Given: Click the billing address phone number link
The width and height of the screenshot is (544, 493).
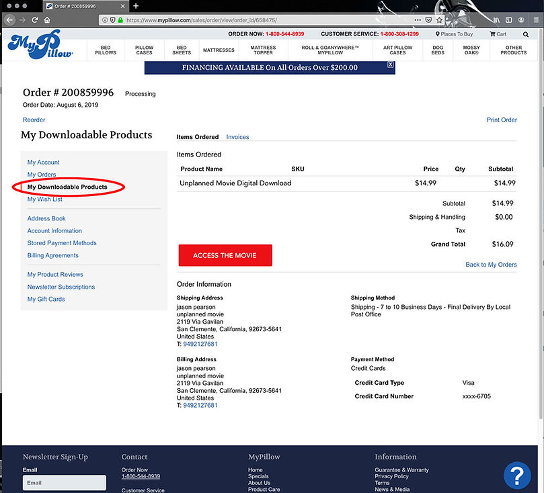Looking at the screenshot, I should point(200,405).
